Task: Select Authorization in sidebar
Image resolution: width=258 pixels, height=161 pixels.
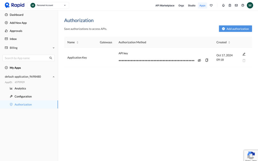Action: point(23,104)
